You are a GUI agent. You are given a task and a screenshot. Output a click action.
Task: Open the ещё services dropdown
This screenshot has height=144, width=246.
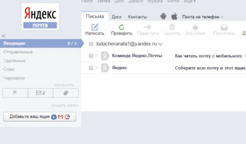(190, 1)
